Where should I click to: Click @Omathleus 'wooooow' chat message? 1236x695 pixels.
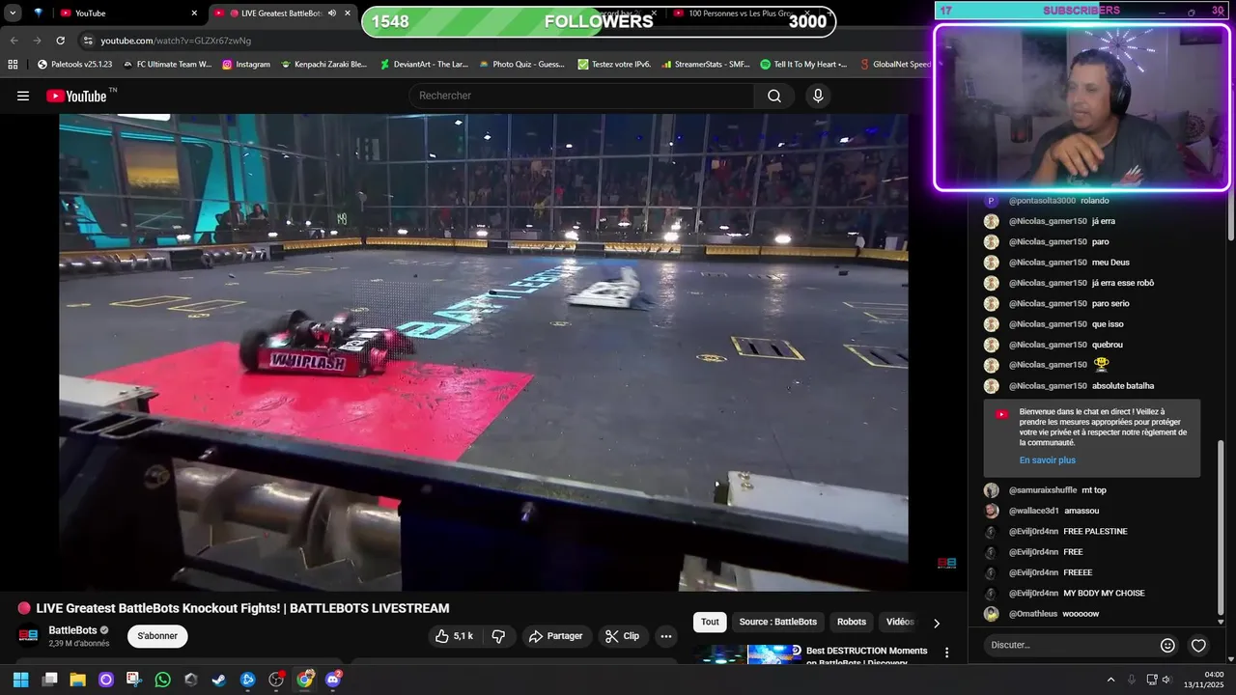click(x=1081, y=614)
